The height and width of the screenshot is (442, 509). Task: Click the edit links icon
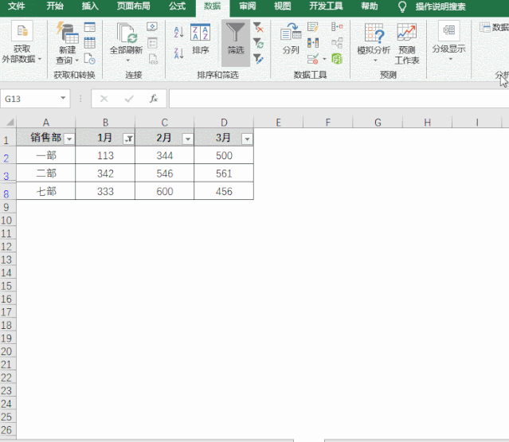pyautogui.click(x=153, y=59)
